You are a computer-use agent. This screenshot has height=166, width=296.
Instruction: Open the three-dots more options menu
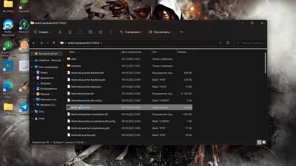181,32
